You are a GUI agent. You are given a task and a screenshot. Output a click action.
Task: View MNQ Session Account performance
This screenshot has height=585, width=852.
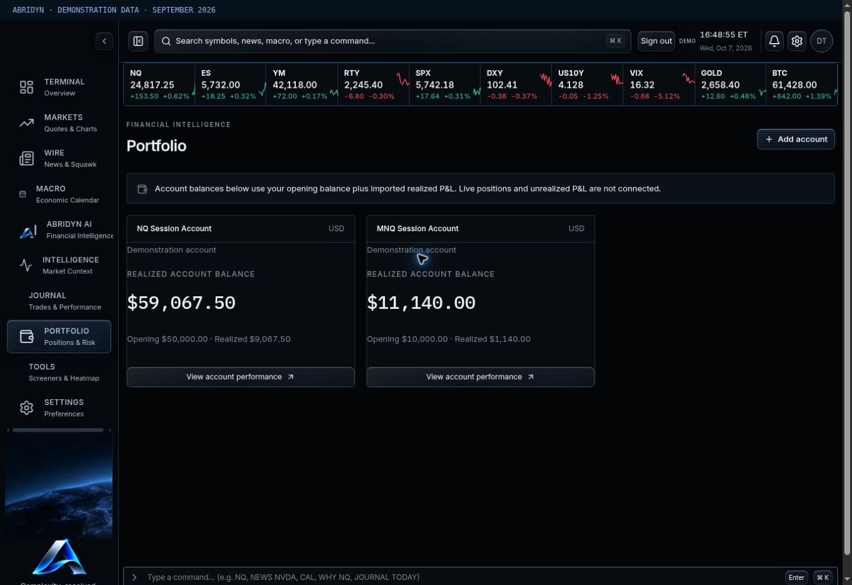coord(480,377)
